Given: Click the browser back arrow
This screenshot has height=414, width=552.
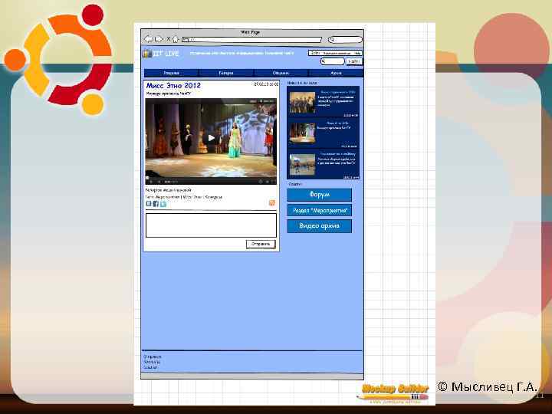Looking at the screenshot, I should (x=148, y=39).
